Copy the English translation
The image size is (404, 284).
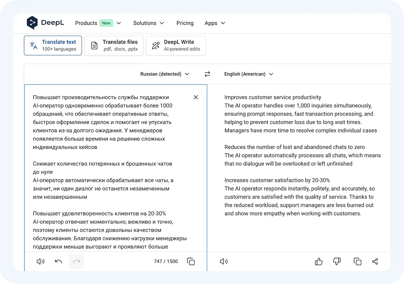(357, 261)
